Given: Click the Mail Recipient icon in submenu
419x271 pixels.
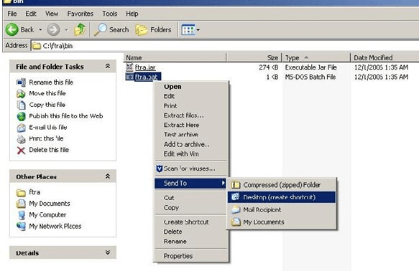Looking at the screenshot, I should pos(236,209).
